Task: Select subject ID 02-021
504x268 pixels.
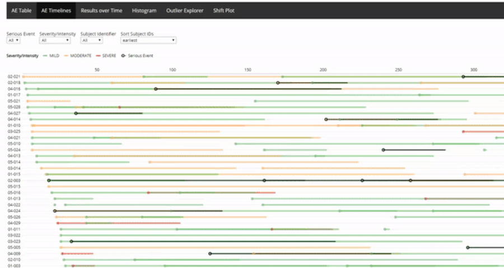Action: (x=14, y=77)
